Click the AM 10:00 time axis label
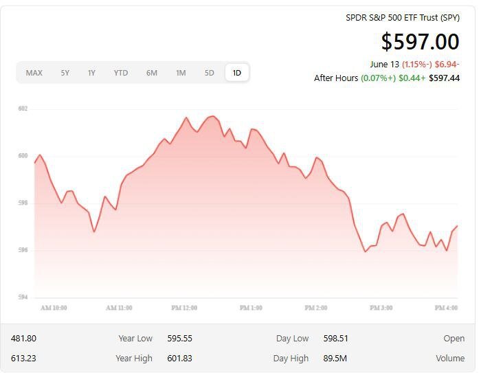 54,308
